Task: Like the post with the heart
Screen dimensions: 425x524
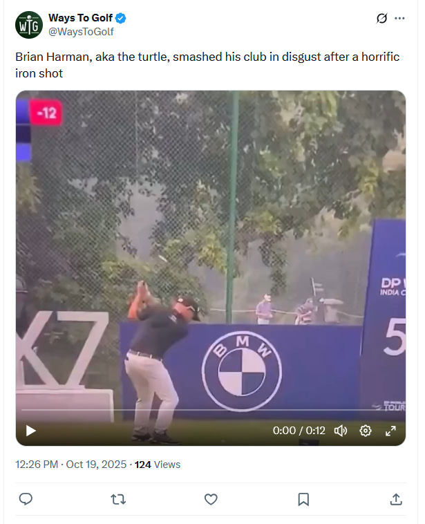Action: [x=211, y=500]
